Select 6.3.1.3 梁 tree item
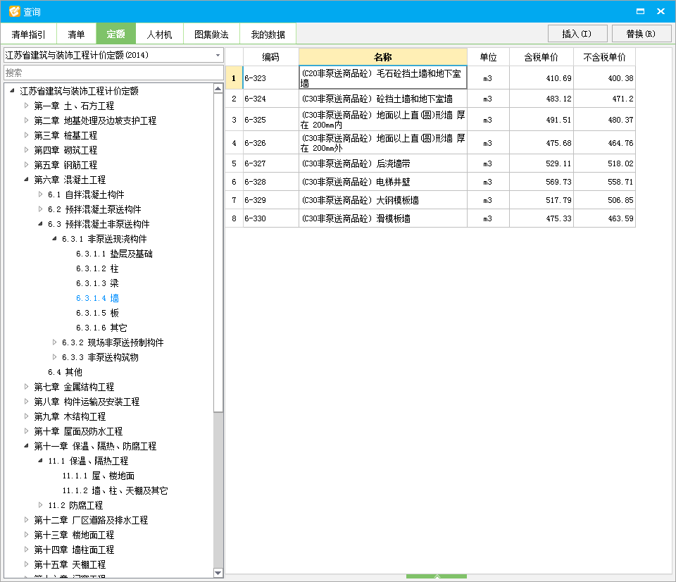 tap(97, 283)
